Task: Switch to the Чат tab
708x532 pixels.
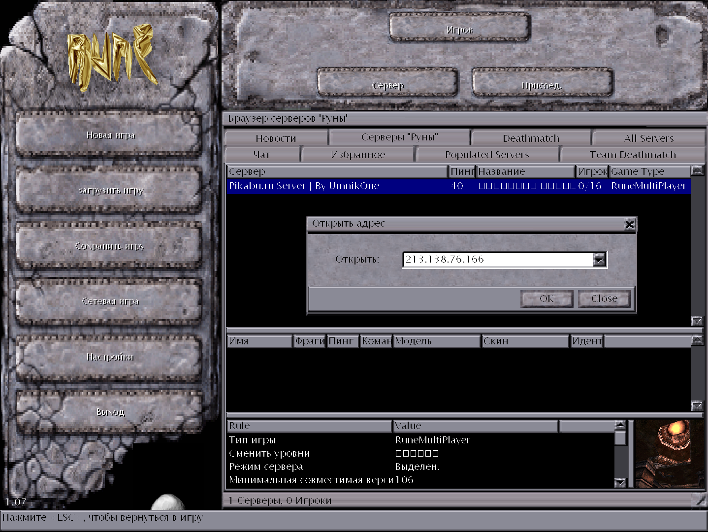Action: [261, 155]
